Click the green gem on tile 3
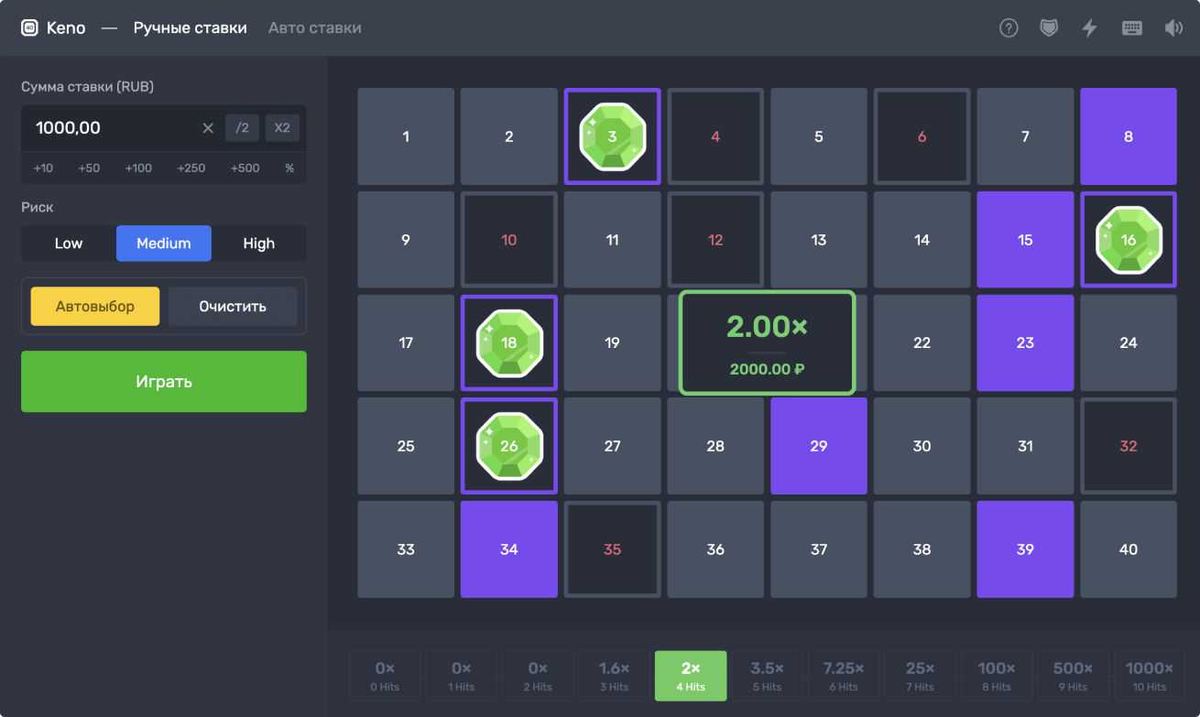This screenshot has width=1200, height=717. 612,136
